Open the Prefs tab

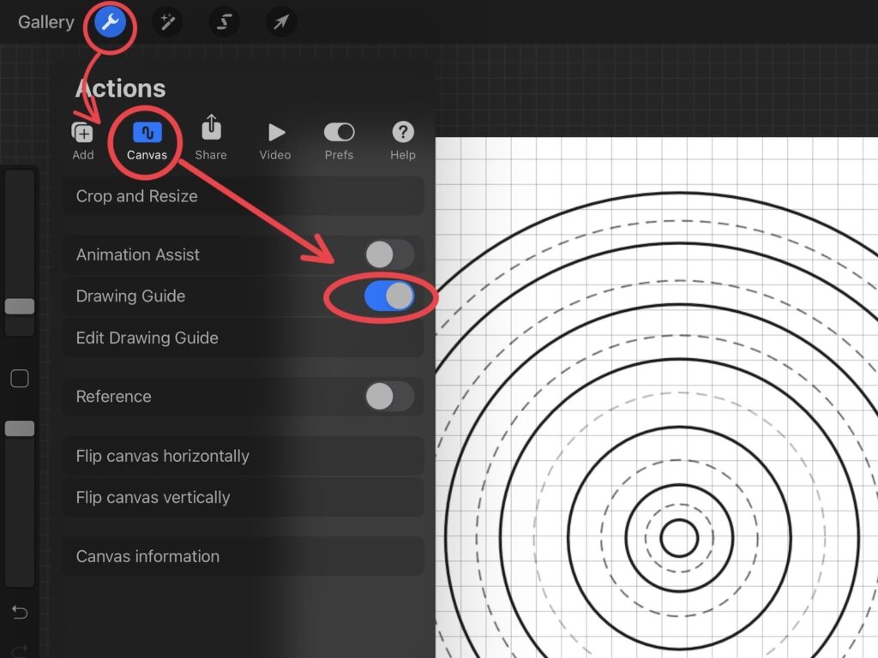(x=339, y=141)
